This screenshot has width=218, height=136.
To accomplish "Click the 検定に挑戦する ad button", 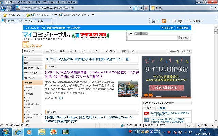I will [x=166, y=88].
